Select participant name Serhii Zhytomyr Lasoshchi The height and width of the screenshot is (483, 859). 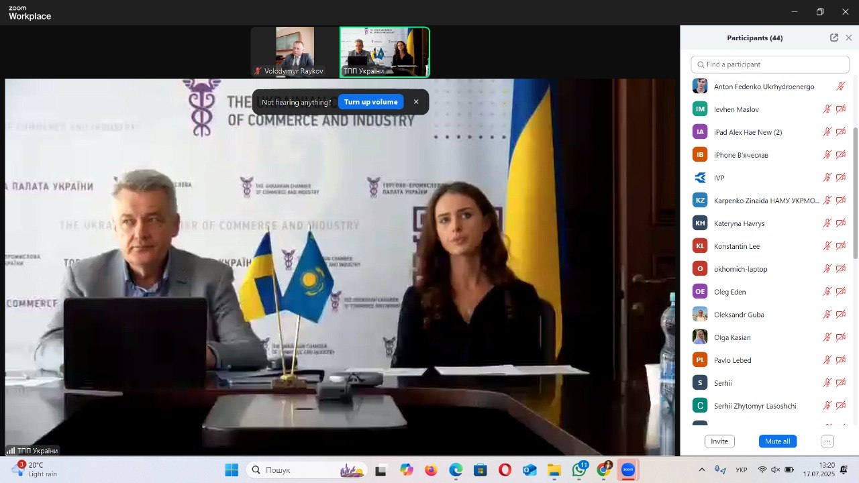pyautogui.click(x=755, y=406)
